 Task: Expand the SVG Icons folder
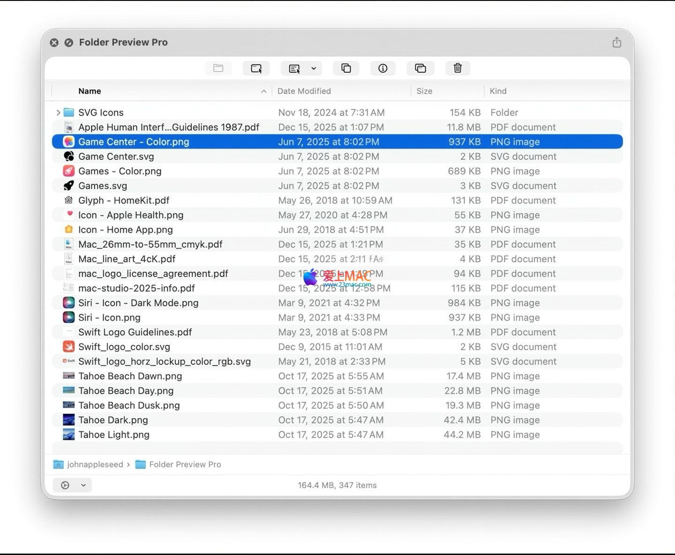pos(58,112)
